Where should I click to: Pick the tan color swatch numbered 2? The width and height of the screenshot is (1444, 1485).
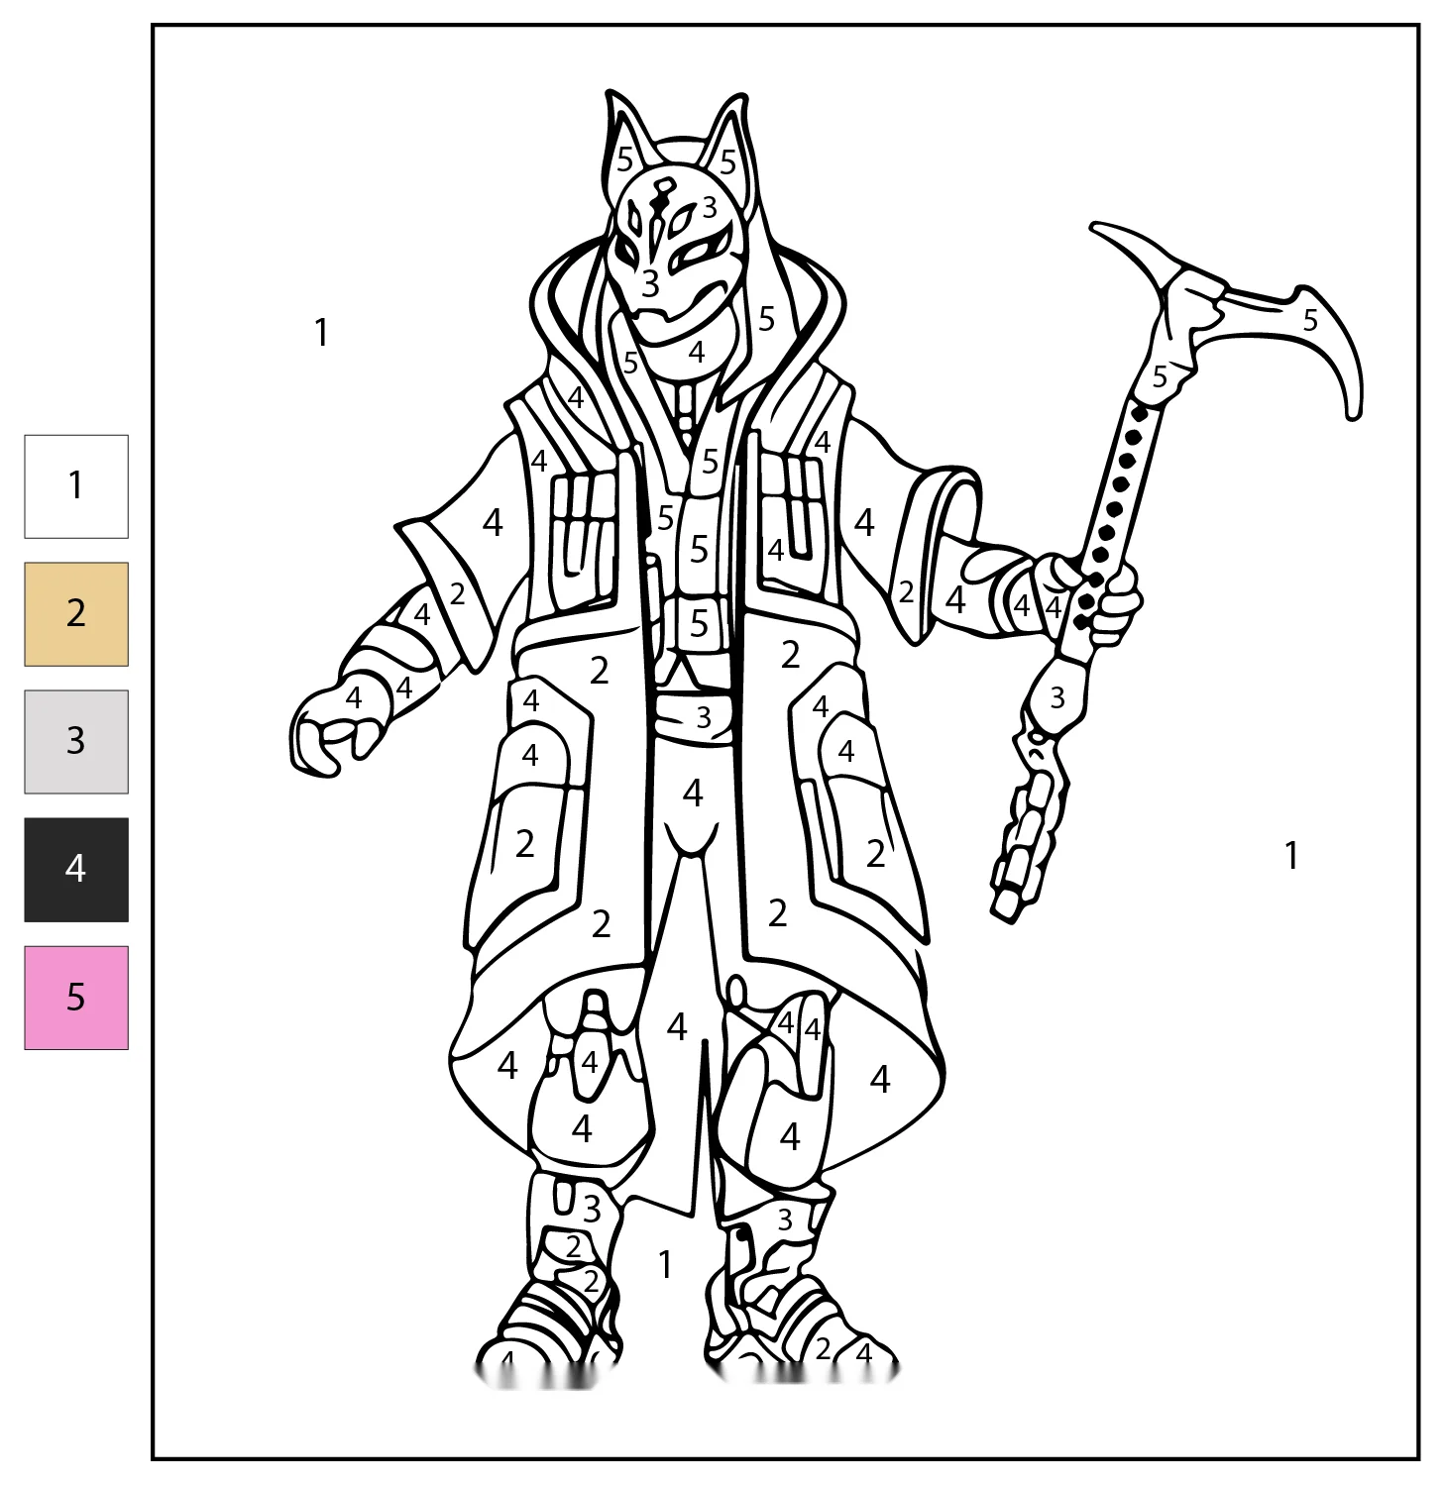(x=76, y=614)
